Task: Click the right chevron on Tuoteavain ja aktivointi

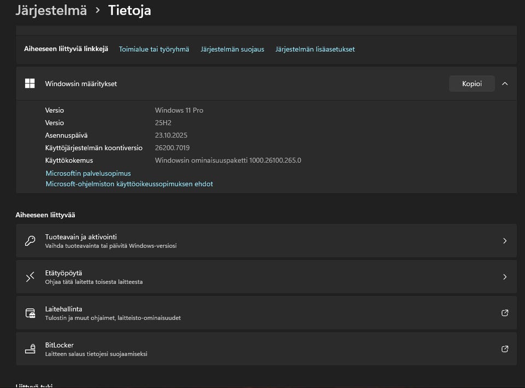Action: click(505, 241)
